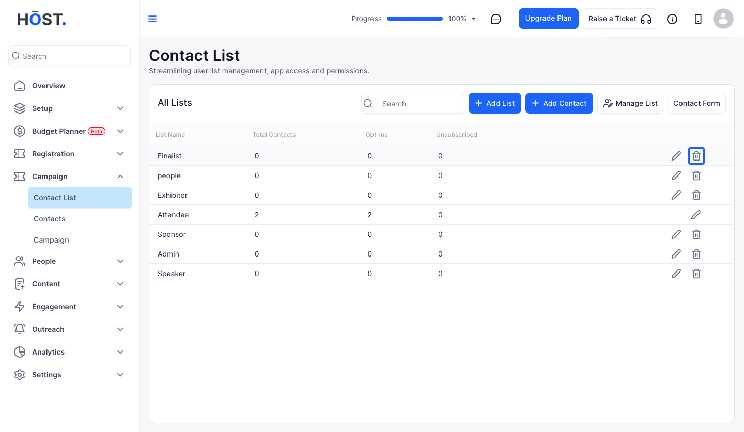744x432 pixels.
Task: Open the mobile phone icon
Action: coord(698,19)
